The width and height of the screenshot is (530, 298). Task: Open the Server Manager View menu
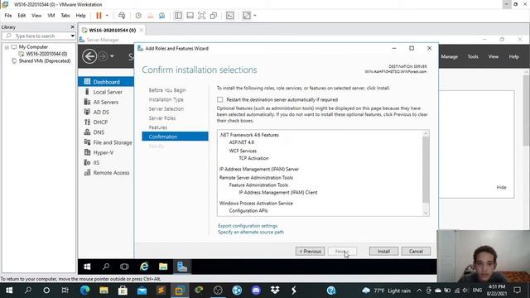(x=494, y=57)
